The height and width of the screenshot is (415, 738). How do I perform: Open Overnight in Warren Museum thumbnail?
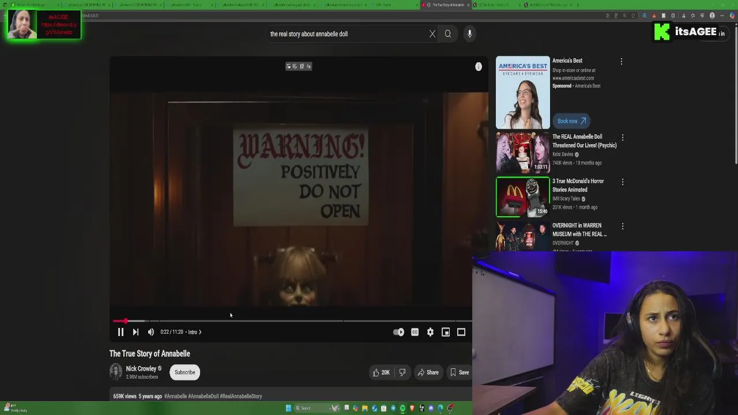click(x=523, y=236)
